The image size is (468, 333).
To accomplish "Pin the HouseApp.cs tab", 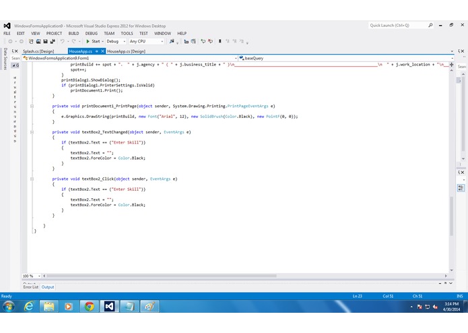I will point(97,51).
